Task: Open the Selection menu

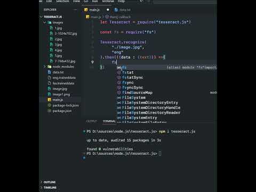Action: [62, 1]
